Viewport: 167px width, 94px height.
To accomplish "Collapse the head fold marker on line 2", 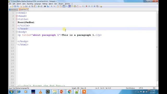I will [x=17, y=16].
